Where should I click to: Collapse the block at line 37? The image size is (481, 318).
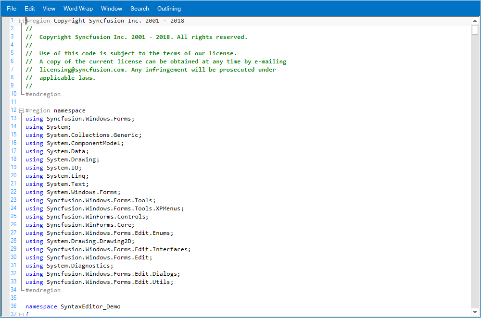[21, 314]
